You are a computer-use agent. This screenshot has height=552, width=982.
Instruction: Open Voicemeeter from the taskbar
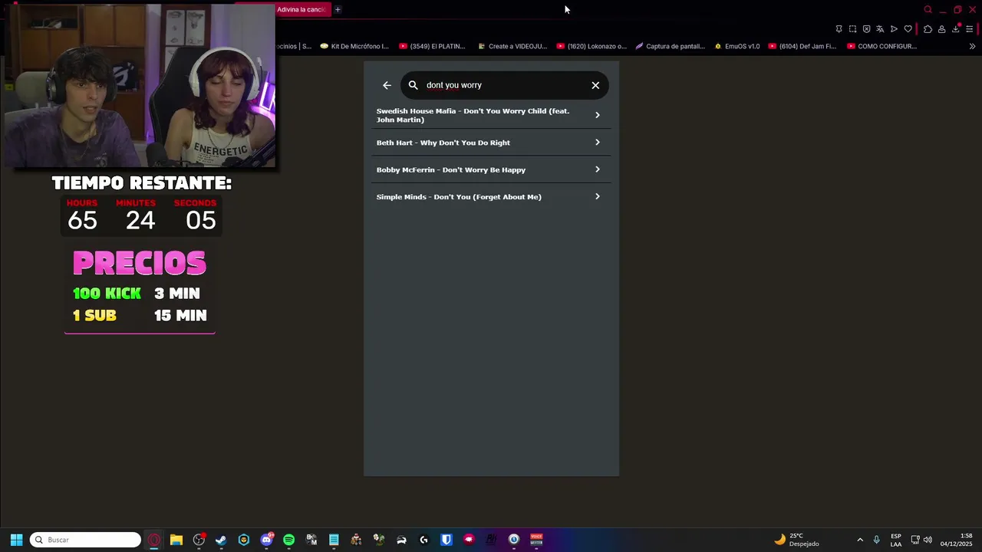[x=536, y=540]
